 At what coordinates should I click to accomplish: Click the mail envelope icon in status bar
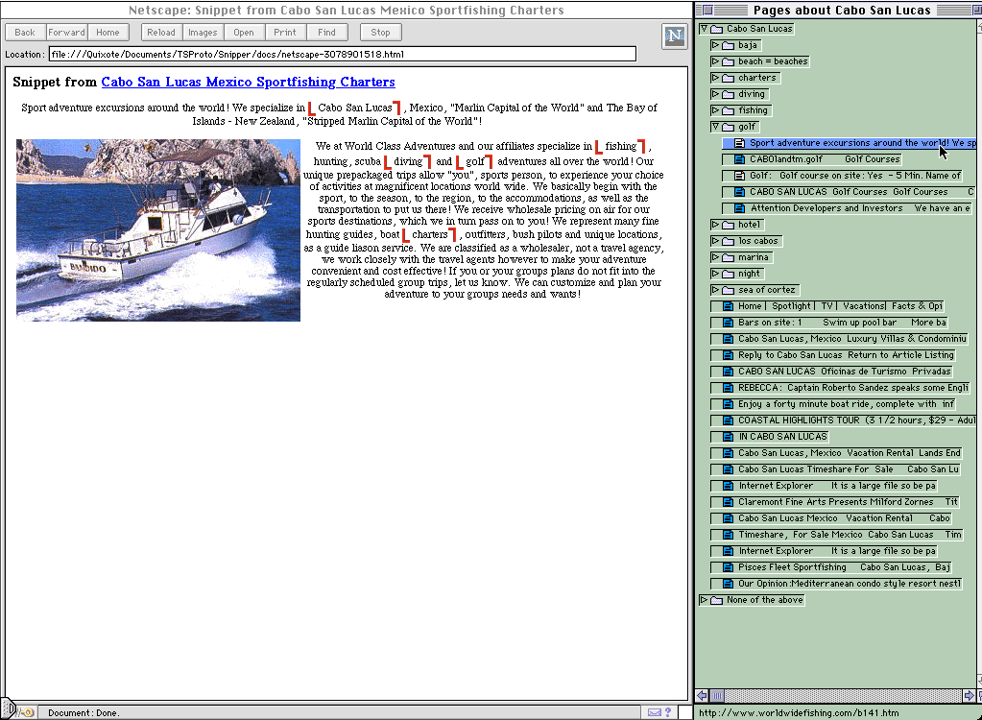click(655, 712)
